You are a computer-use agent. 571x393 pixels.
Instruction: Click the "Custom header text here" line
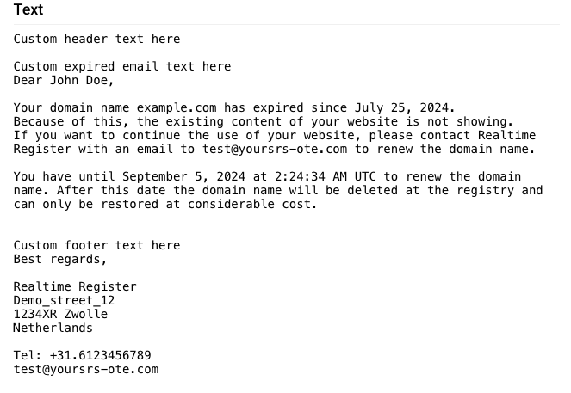click(x=96, y=39)
